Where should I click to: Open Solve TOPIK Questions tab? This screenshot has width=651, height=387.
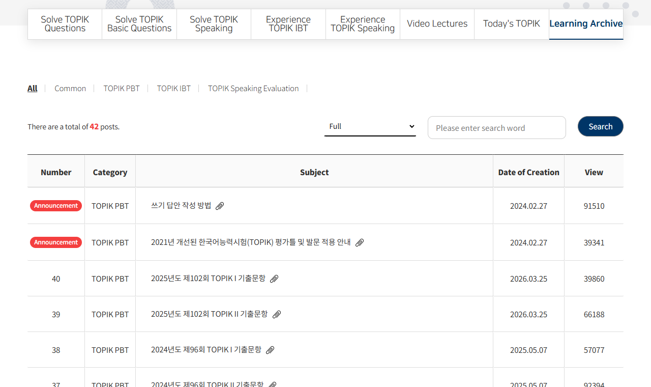pos(65,24)
